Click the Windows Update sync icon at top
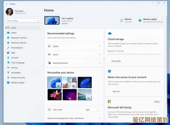Screen dimensions: 170x125 tap(140, 20)
